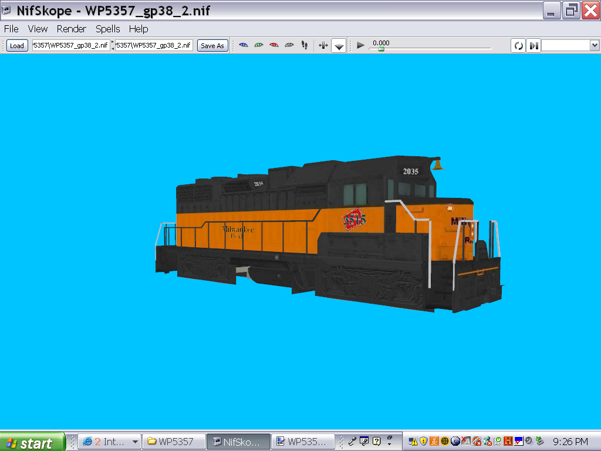Click the load file path field
Viewport: 601px width, 451px height.
[x=71, y=45]
